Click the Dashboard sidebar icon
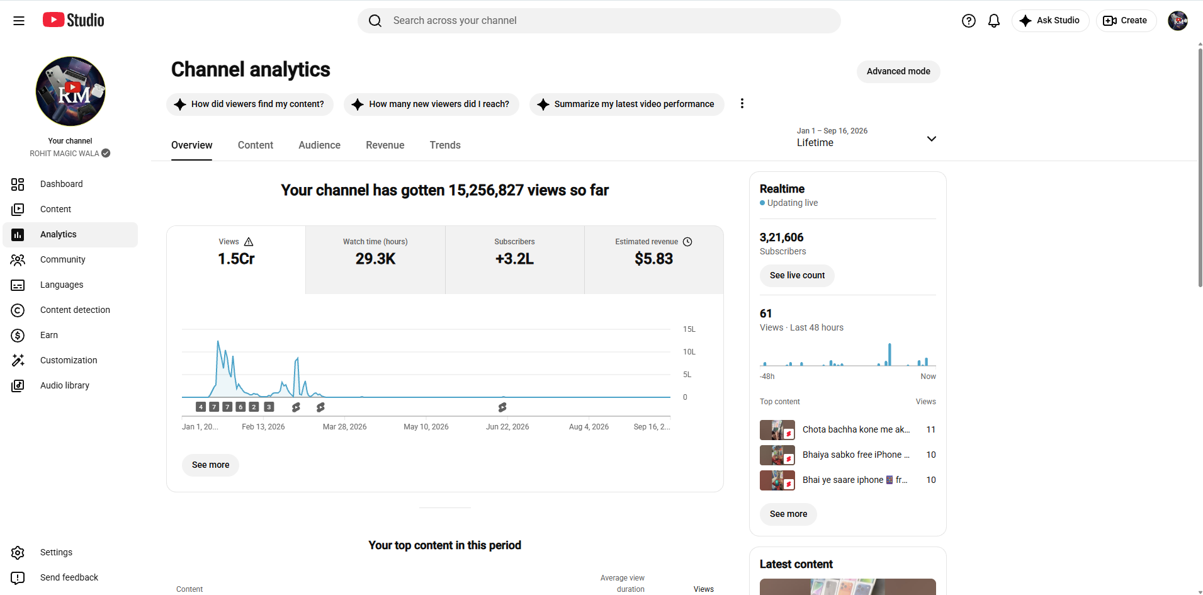This screenshot has height=595, width=1203. (x=18, y=184)
